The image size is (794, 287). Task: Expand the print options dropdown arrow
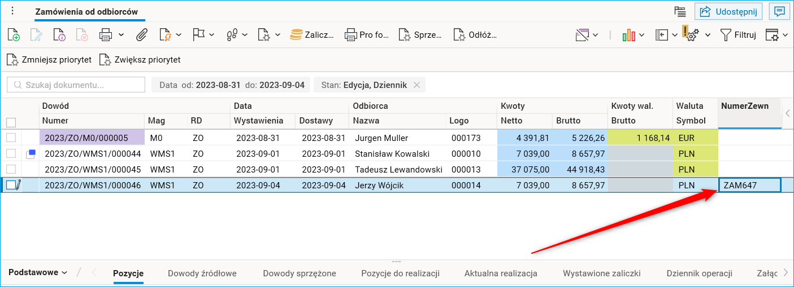(x=122, y=35)
